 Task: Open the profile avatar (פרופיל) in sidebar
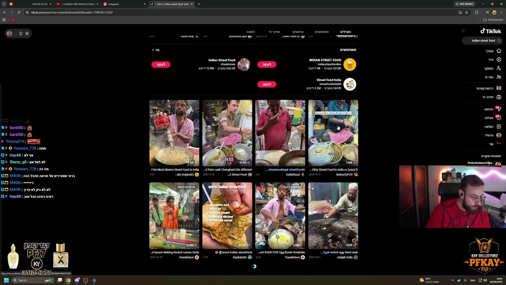pos(499,135)
